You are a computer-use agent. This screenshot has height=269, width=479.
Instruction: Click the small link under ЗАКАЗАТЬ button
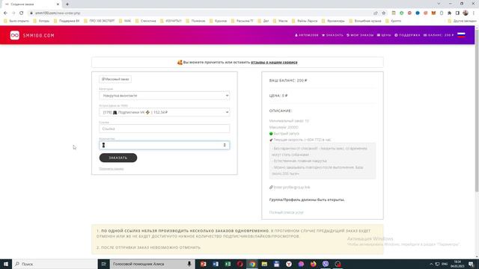(112, 169)
